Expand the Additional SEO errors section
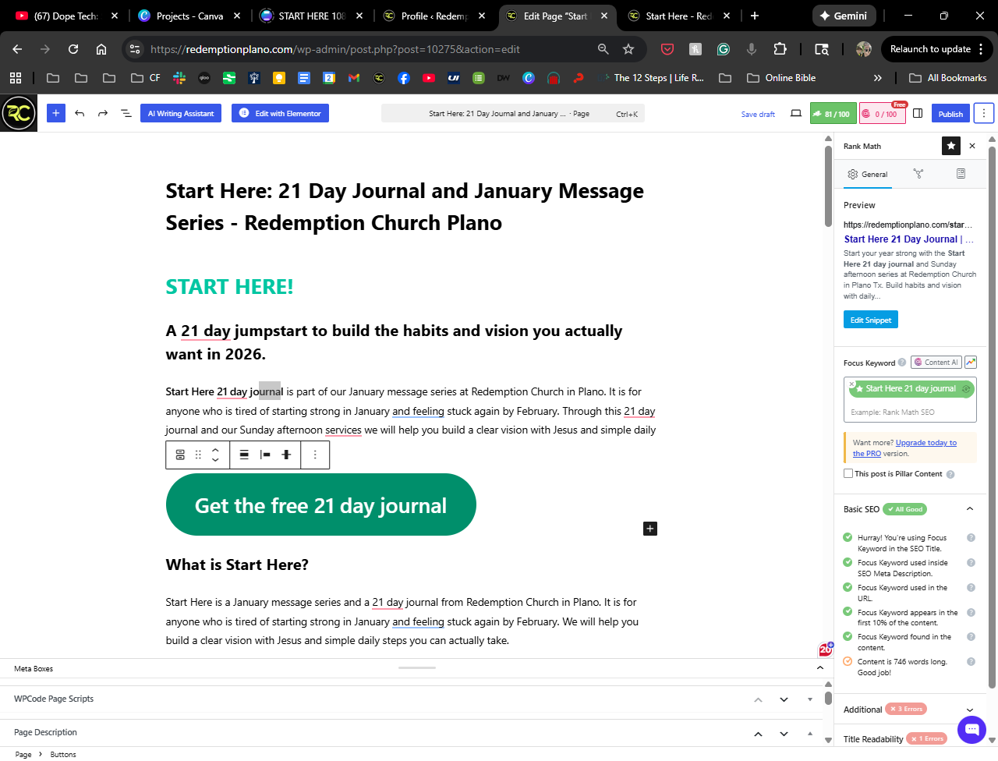Image resolution: width=998 pixels, height=761 pixels. 970,710
